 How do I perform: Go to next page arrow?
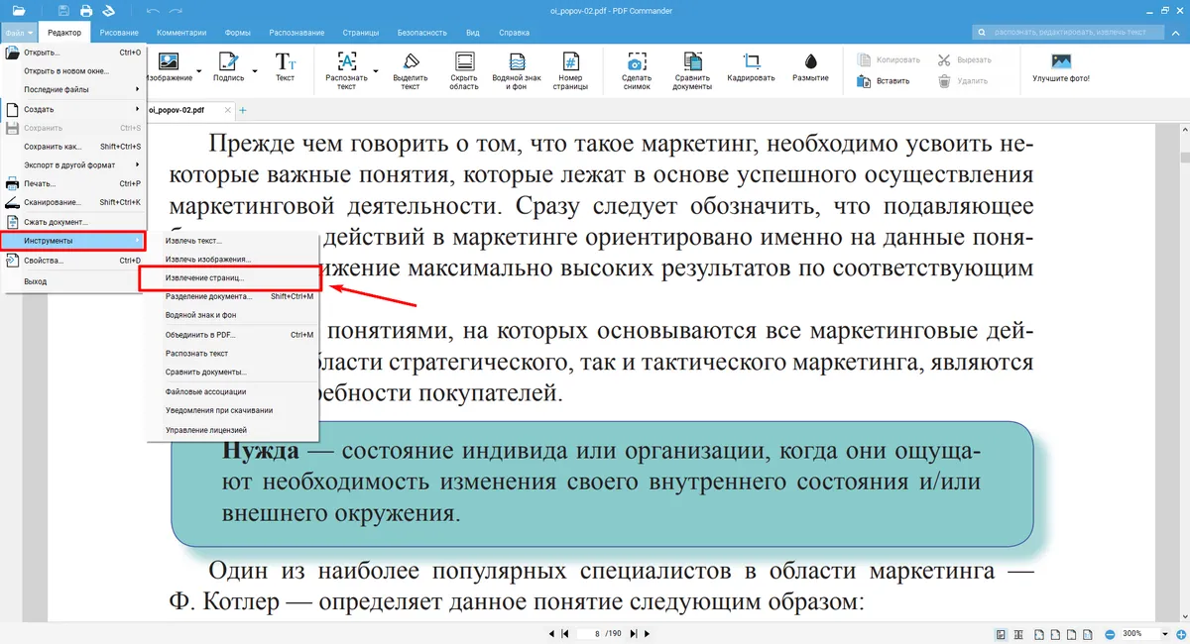648,633
